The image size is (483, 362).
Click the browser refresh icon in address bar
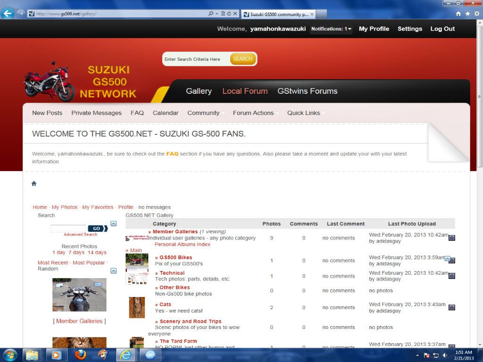coord(229,14)
